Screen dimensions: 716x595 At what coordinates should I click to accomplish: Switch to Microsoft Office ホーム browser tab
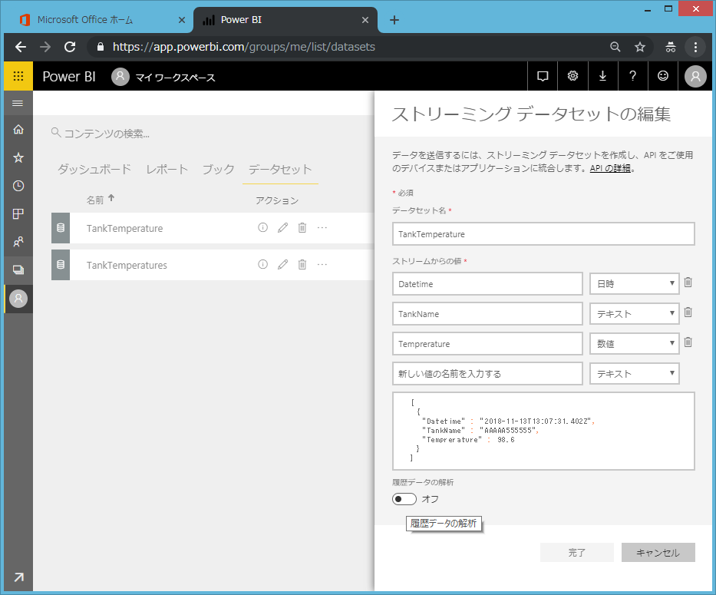[x=85, y=20]
